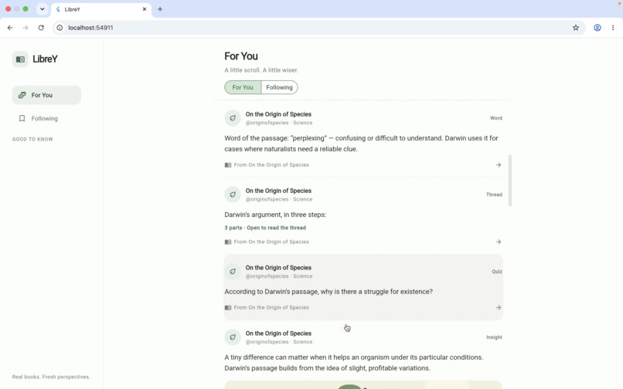Screen dimensions: 623x389
Task: Open a new browser tab with plus
Action: coord(160,9)
